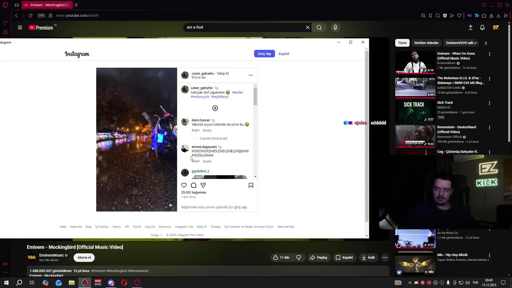Open Opera Easy Setup sliders icon
The height and width of the screenshot is (288, 512).
(506, 16)
